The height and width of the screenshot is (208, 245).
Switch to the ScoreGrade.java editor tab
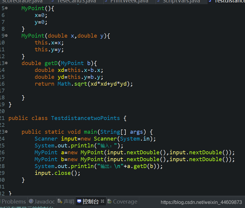click(x=22, y=1)
